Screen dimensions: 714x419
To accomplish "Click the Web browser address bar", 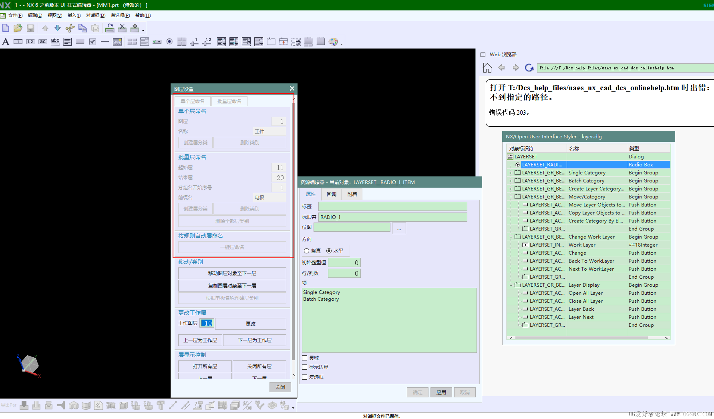I will pyautogui.click(x=625, y=68).
